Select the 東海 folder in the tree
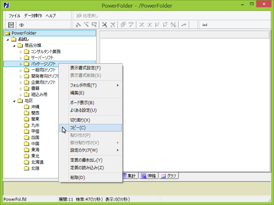This screenshot has width=274, height=205. [35, 150]
